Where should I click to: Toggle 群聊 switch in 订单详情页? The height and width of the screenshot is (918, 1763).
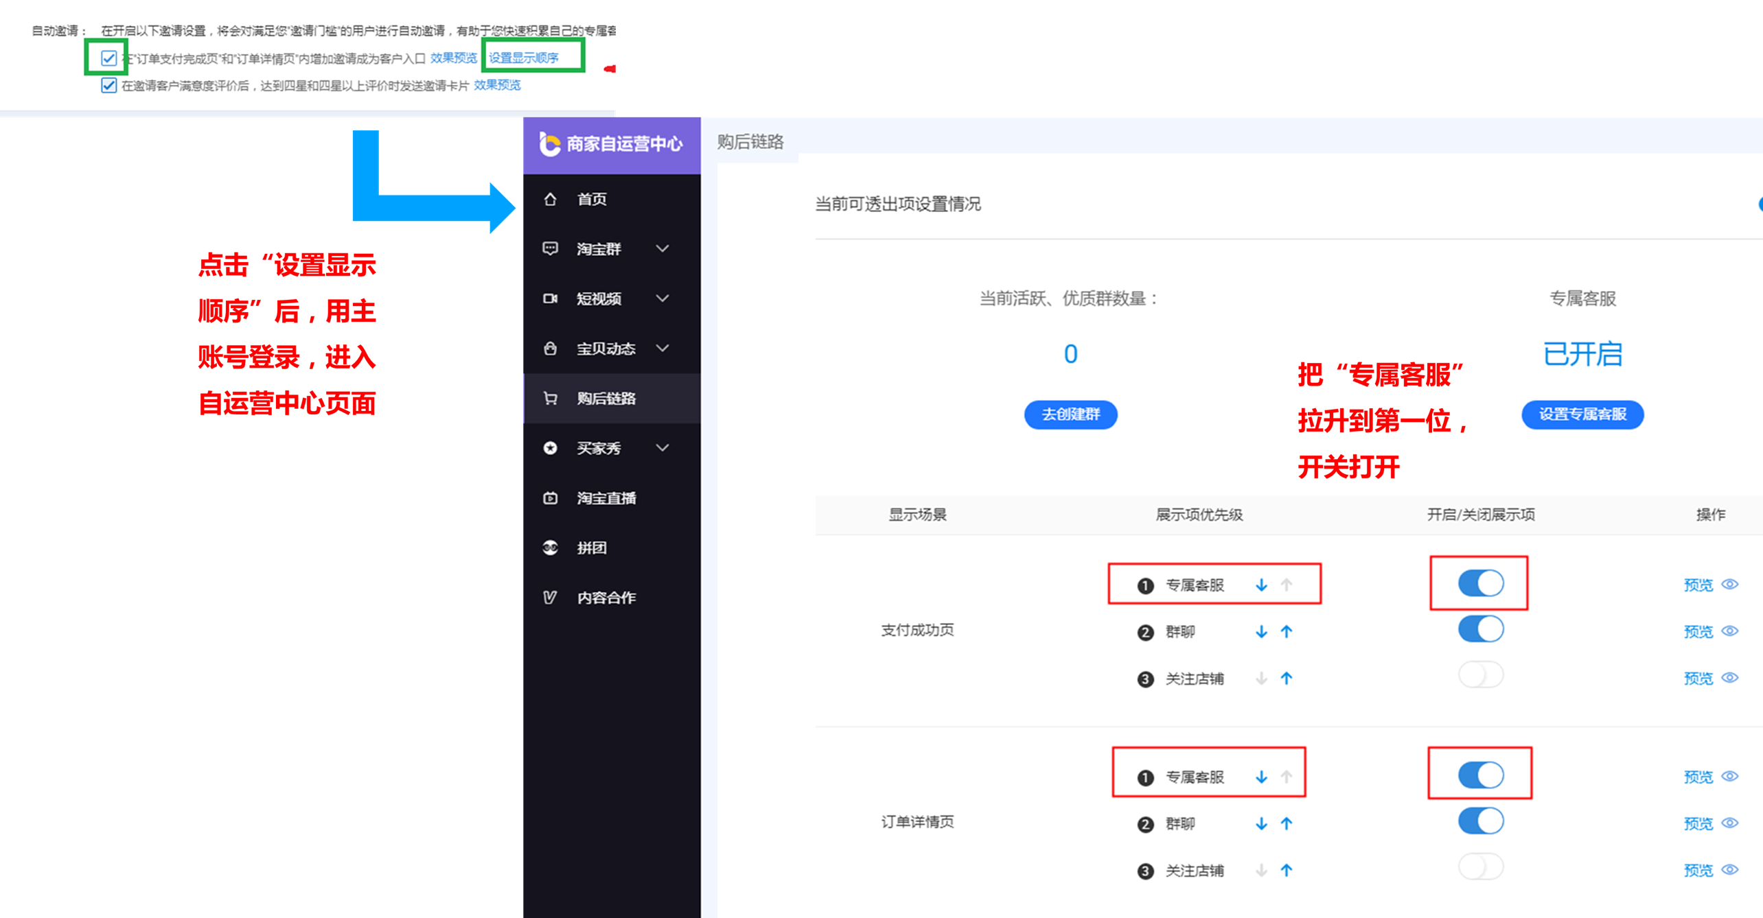click(1481, 822)
